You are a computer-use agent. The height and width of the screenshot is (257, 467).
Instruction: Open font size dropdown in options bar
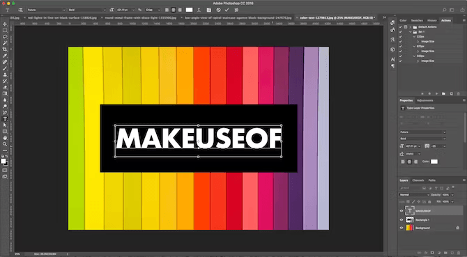[x=133, y=10]
